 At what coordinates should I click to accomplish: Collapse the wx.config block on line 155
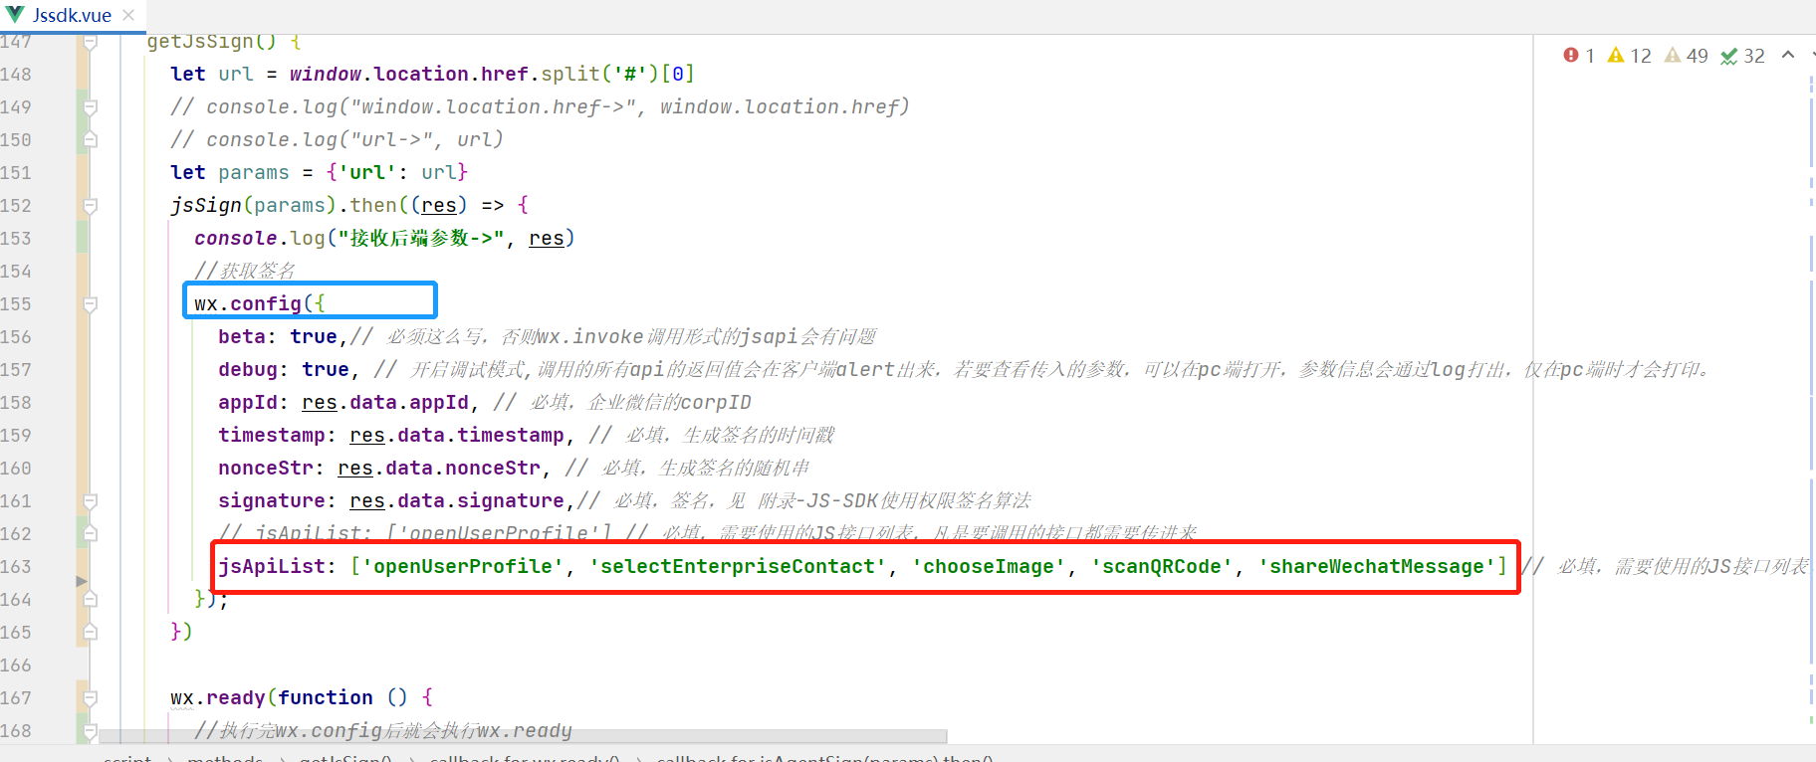point(90,303)
